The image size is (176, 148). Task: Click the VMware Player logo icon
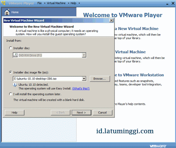(x=4, y=3)
